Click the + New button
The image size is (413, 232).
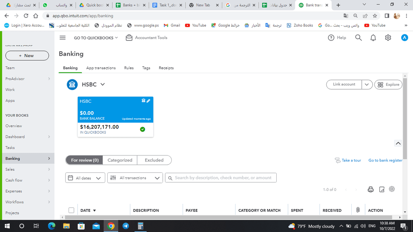[27, 56]
